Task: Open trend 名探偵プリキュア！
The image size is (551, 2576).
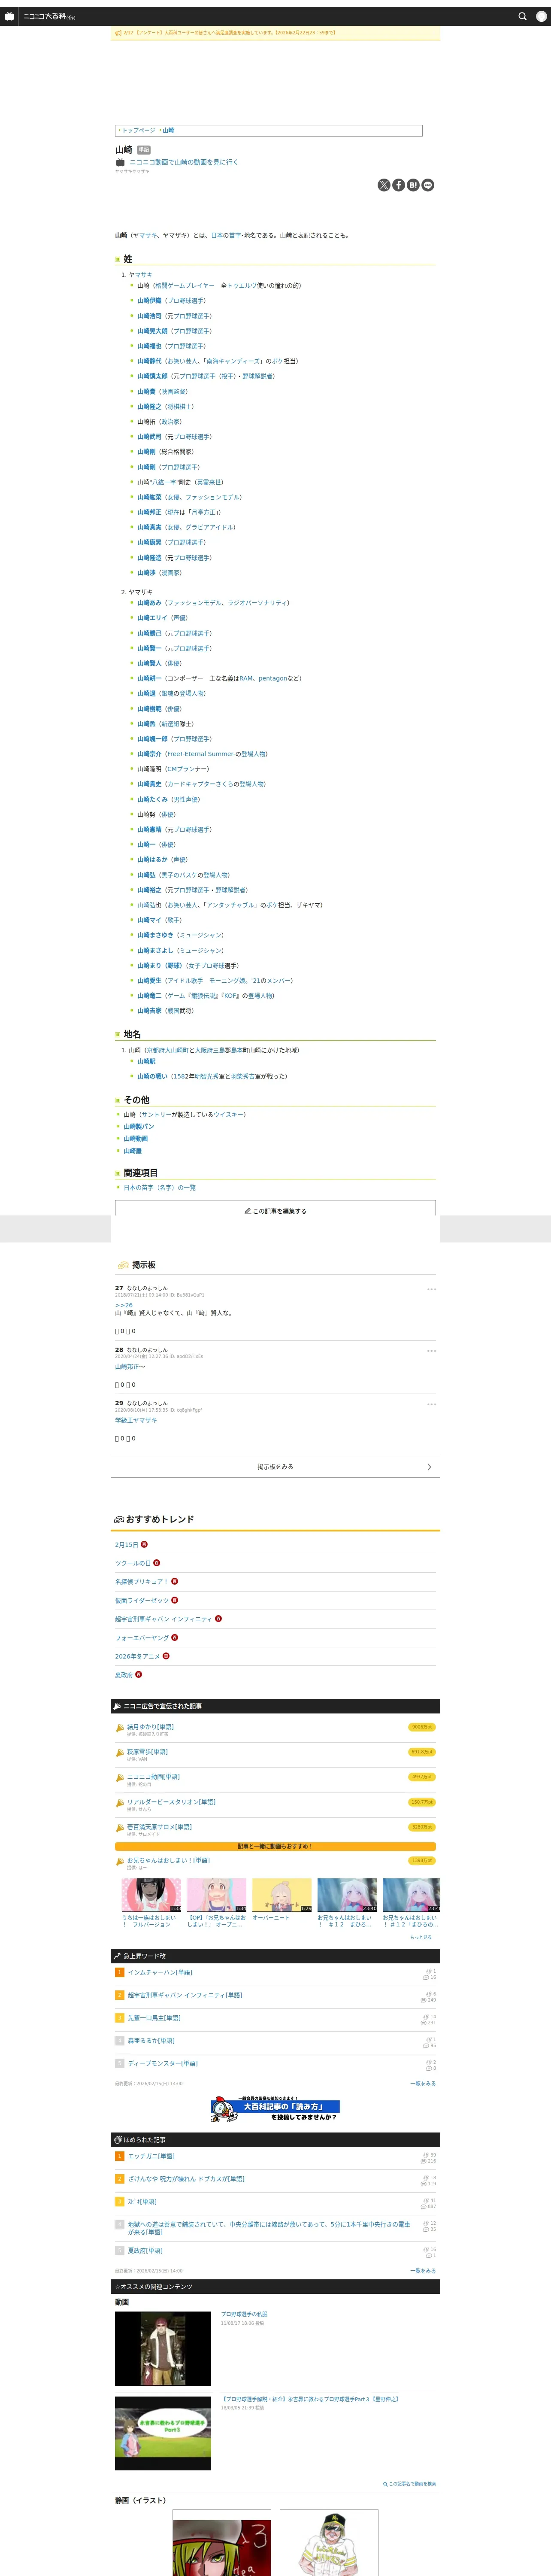Action: click(141, 1582)
